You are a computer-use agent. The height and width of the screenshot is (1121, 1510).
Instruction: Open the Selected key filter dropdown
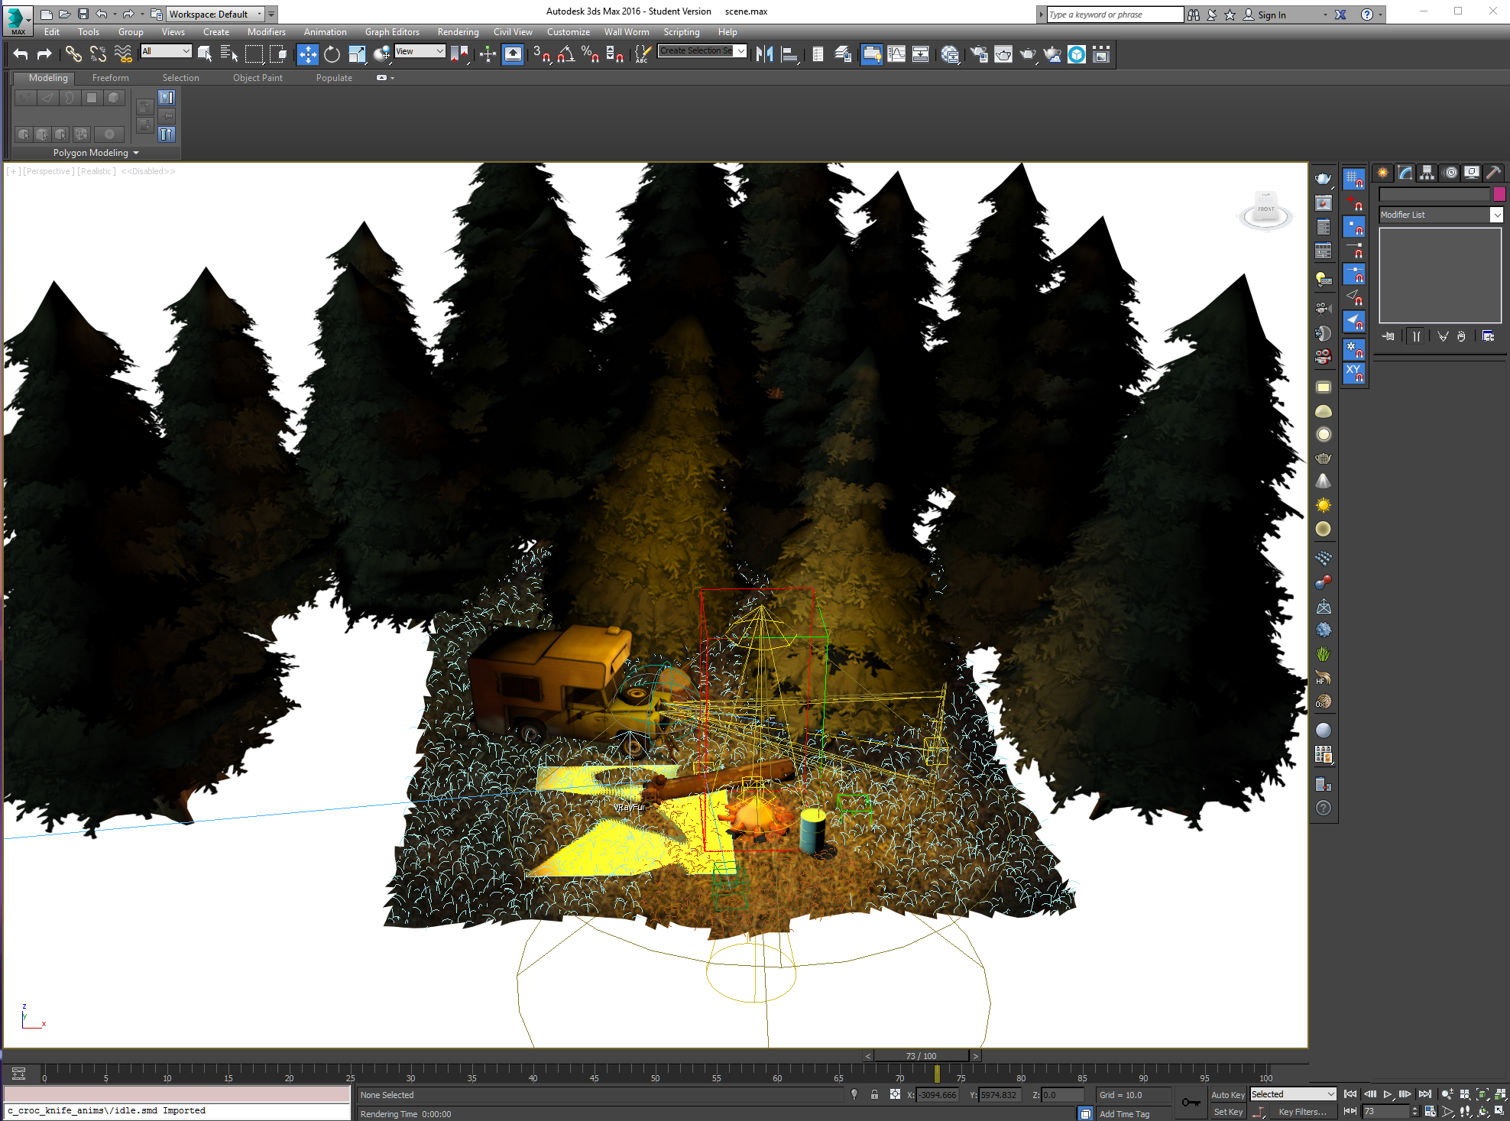pos(1292,1094)
